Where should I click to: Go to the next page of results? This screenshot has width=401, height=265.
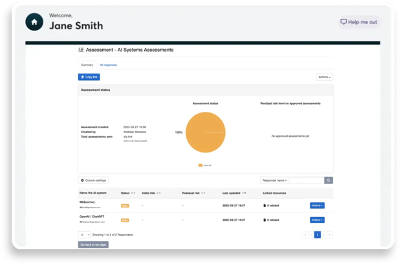(x=324, y=235)
